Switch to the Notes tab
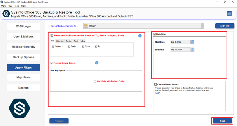The width and height of the screenshot is (237, 126). click(82, 41)
